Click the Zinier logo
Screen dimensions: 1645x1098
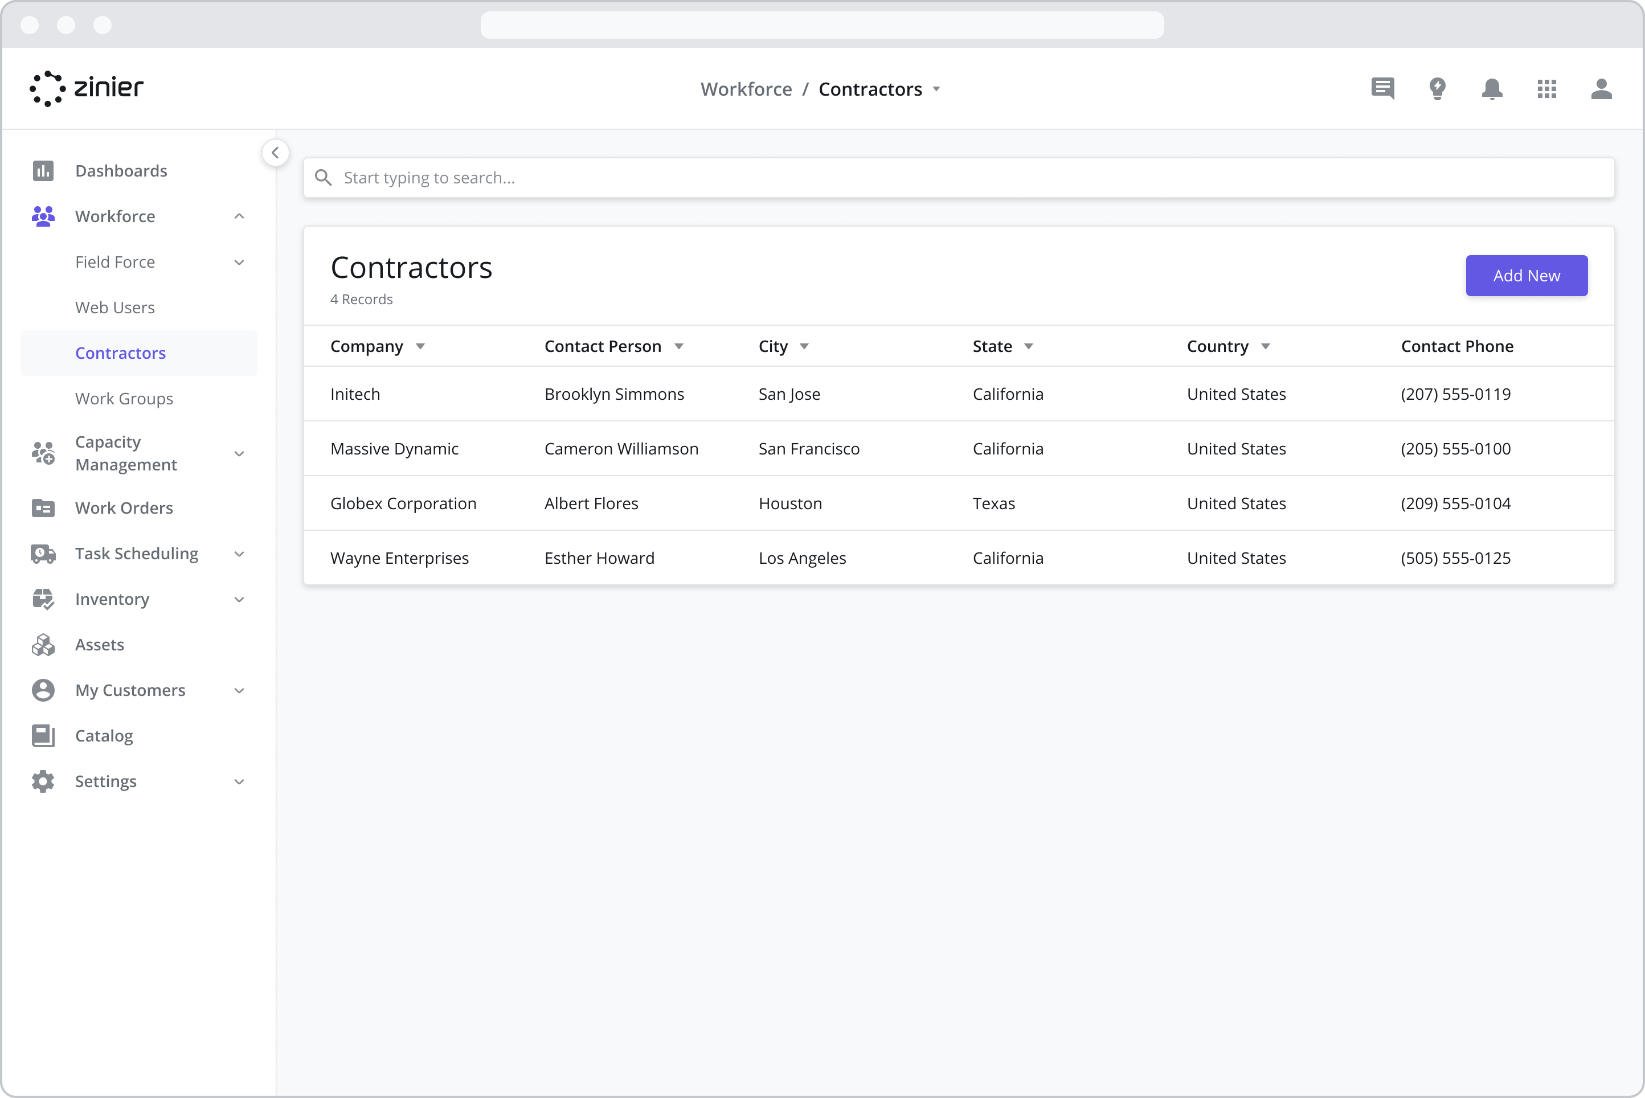coord(86,88)
